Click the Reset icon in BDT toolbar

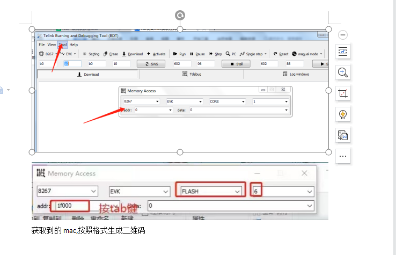(281, 54)
